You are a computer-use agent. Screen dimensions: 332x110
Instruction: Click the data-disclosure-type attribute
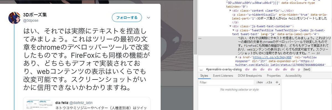[x=298, y=3]
